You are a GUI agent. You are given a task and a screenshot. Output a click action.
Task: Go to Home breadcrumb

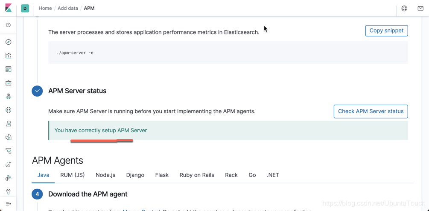point(45,8)
